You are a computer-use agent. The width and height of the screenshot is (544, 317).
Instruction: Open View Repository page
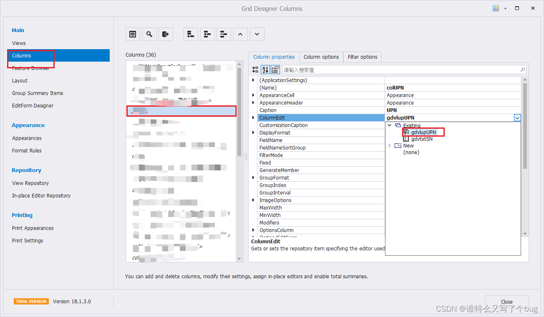click(30, 183)
